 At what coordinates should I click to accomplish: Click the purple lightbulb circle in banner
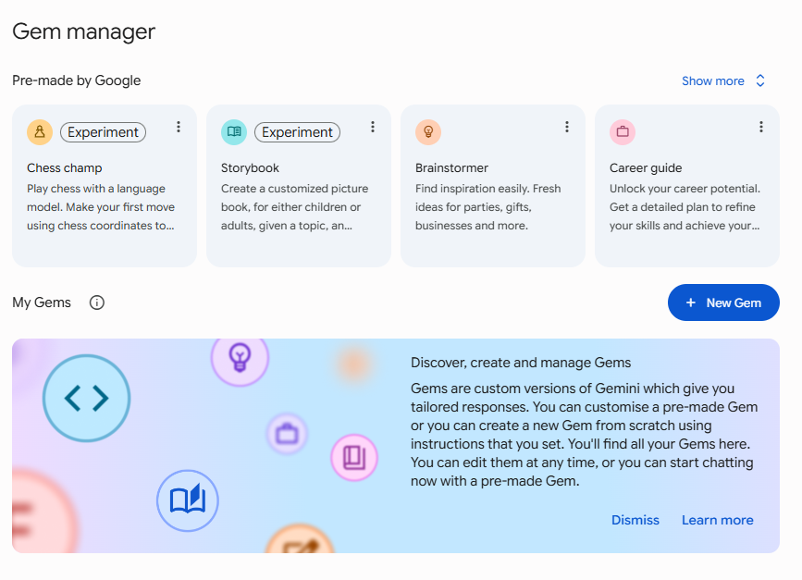click(240, 357)
